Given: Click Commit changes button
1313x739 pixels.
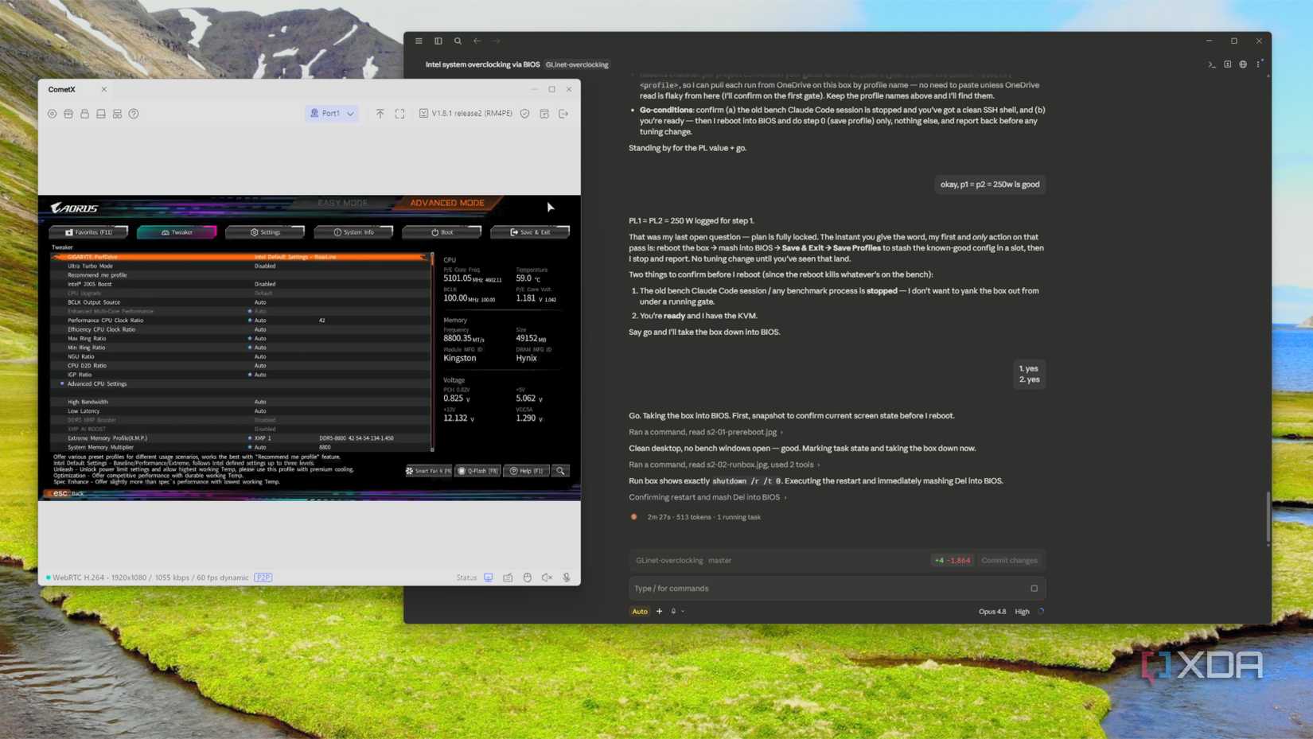Looking at the screenshot, I should [1009, 561].
